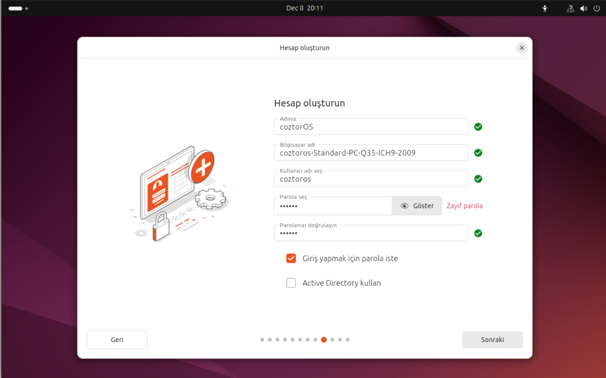Click green checkmark beside password confirmation field
This screenshot has height=378, width=606.
click(x=478, y=233)
